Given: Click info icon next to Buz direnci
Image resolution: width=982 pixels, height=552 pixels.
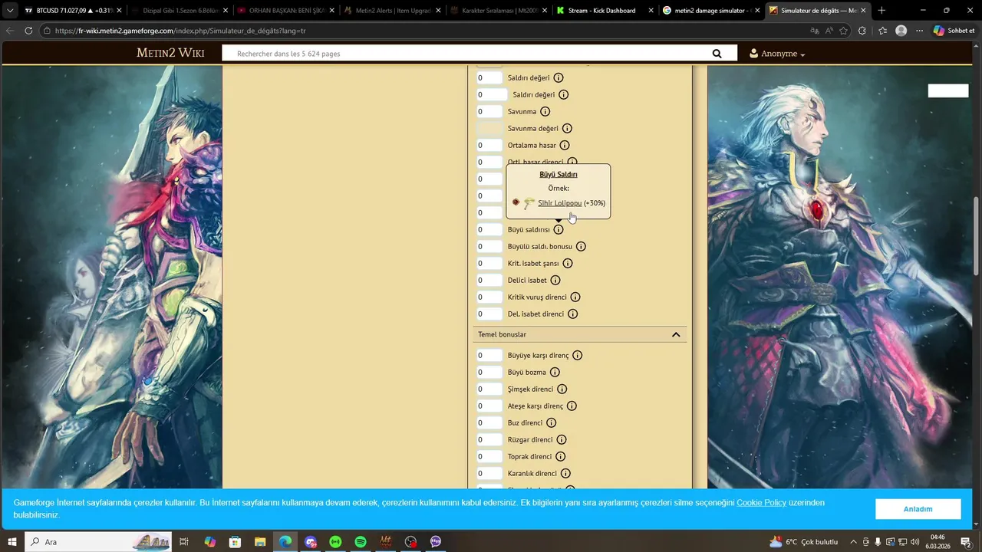Looking at the screenshot, I should coord(551,423).
